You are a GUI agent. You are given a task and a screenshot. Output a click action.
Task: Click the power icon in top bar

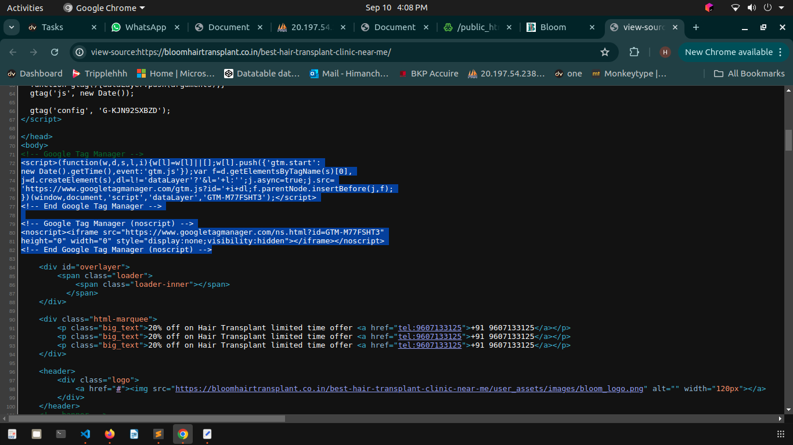767,8
